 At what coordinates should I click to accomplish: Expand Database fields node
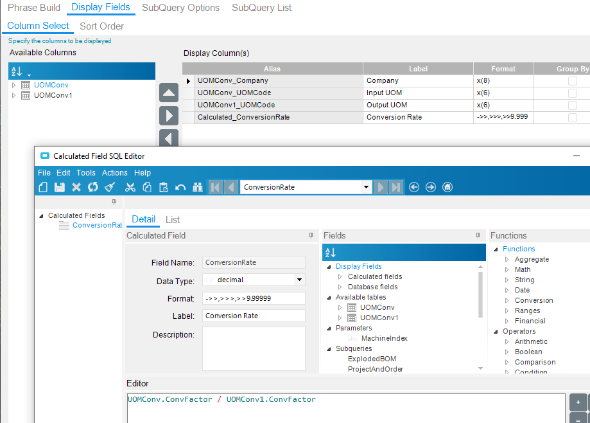coord(340,287)
